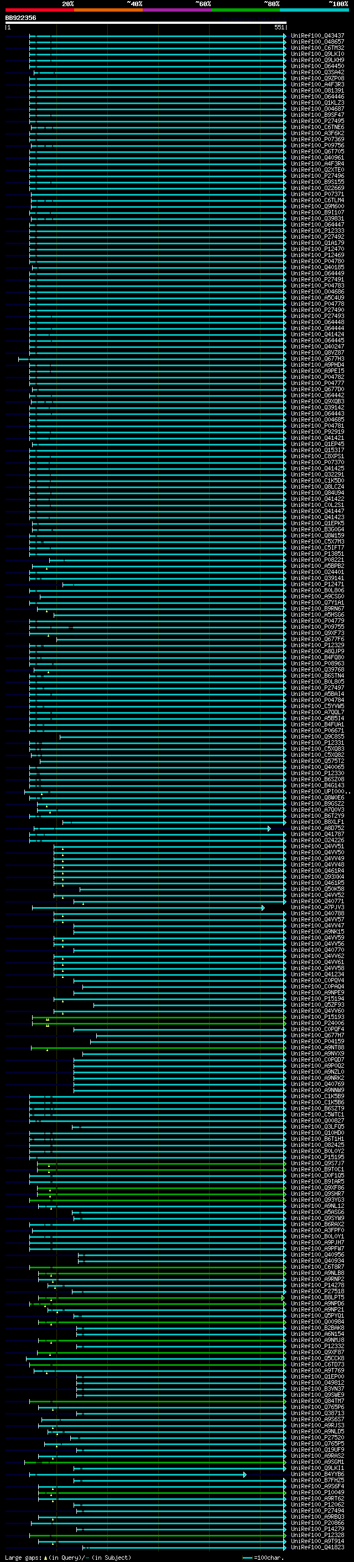354x1562 pixels.
Task: Select label UniRef100_C6TD73
Action: click(317, 1364)
